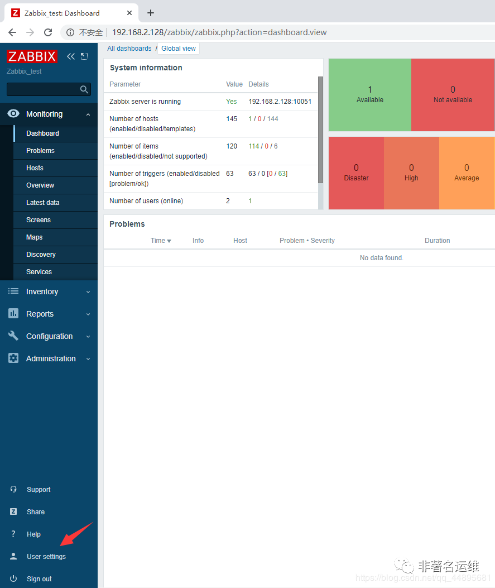
Task: Collapse the sidebar with double-chevron icon
Action: pos(71,56)
